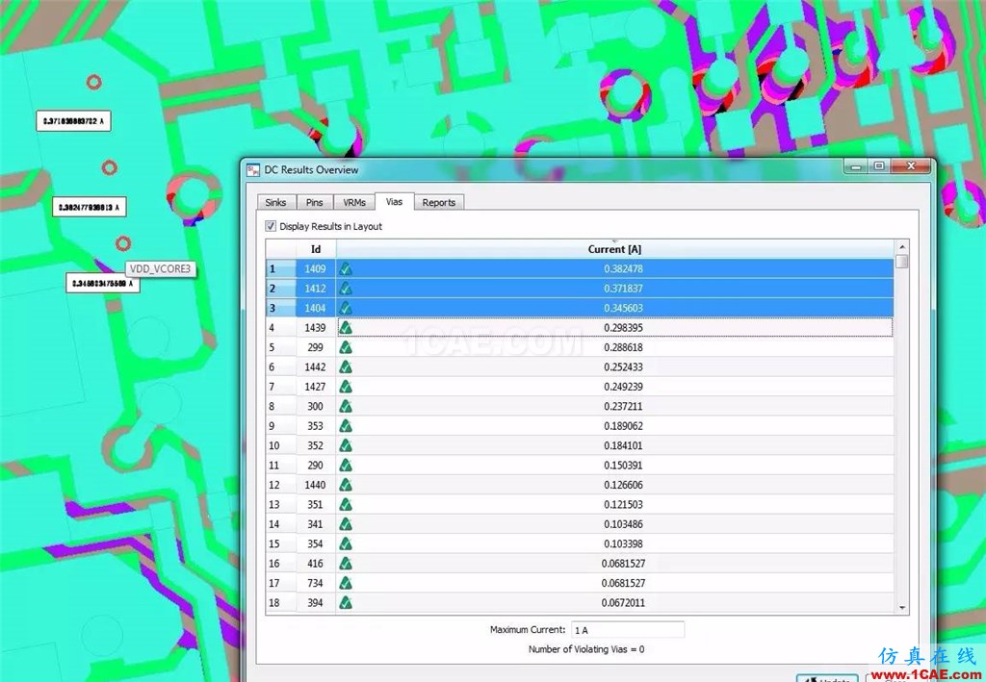Toggle Display Results in Layout checkbox
The width and height of the screenshot is (986, 682).
(x=271, y=226)
